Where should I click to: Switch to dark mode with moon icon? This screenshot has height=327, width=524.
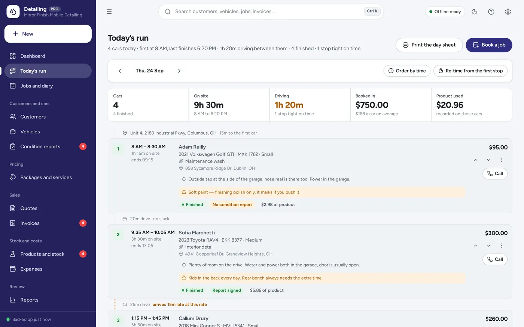click(475, 12)
